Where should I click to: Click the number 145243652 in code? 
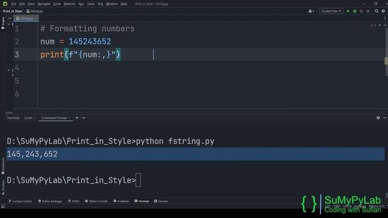[x=90, y=42]
